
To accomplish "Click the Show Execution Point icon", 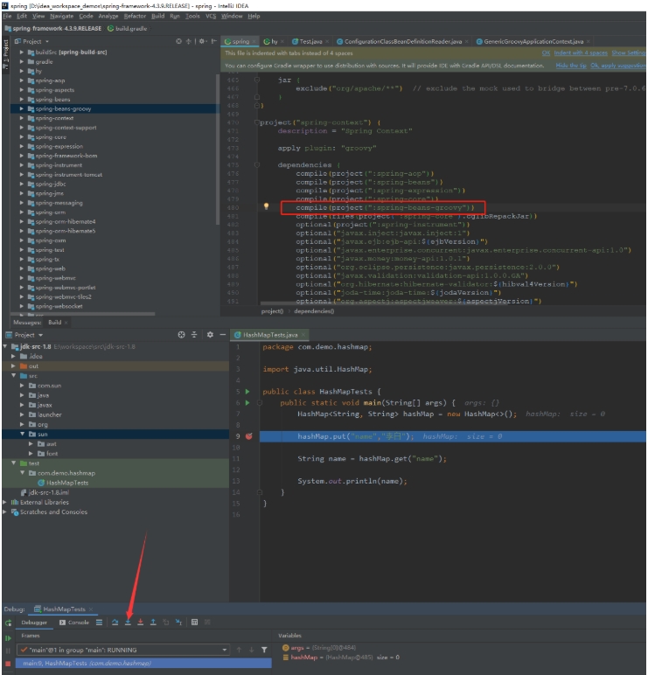I will click(x=99, y=622).
